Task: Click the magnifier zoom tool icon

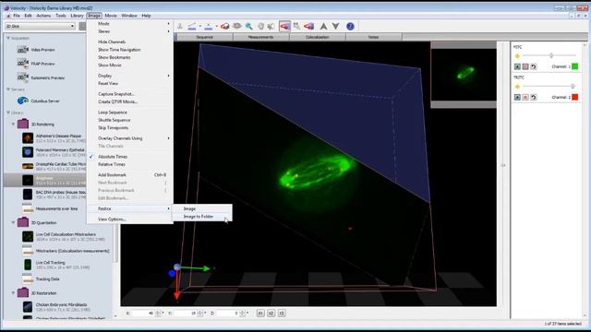Action: tap(248, 27)
